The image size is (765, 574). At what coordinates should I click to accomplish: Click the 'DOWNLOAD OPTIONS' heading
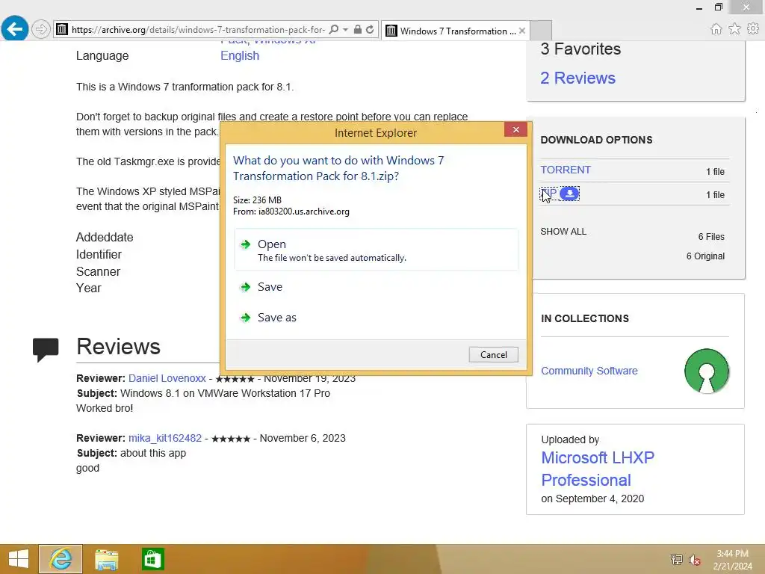pos(596,140)
